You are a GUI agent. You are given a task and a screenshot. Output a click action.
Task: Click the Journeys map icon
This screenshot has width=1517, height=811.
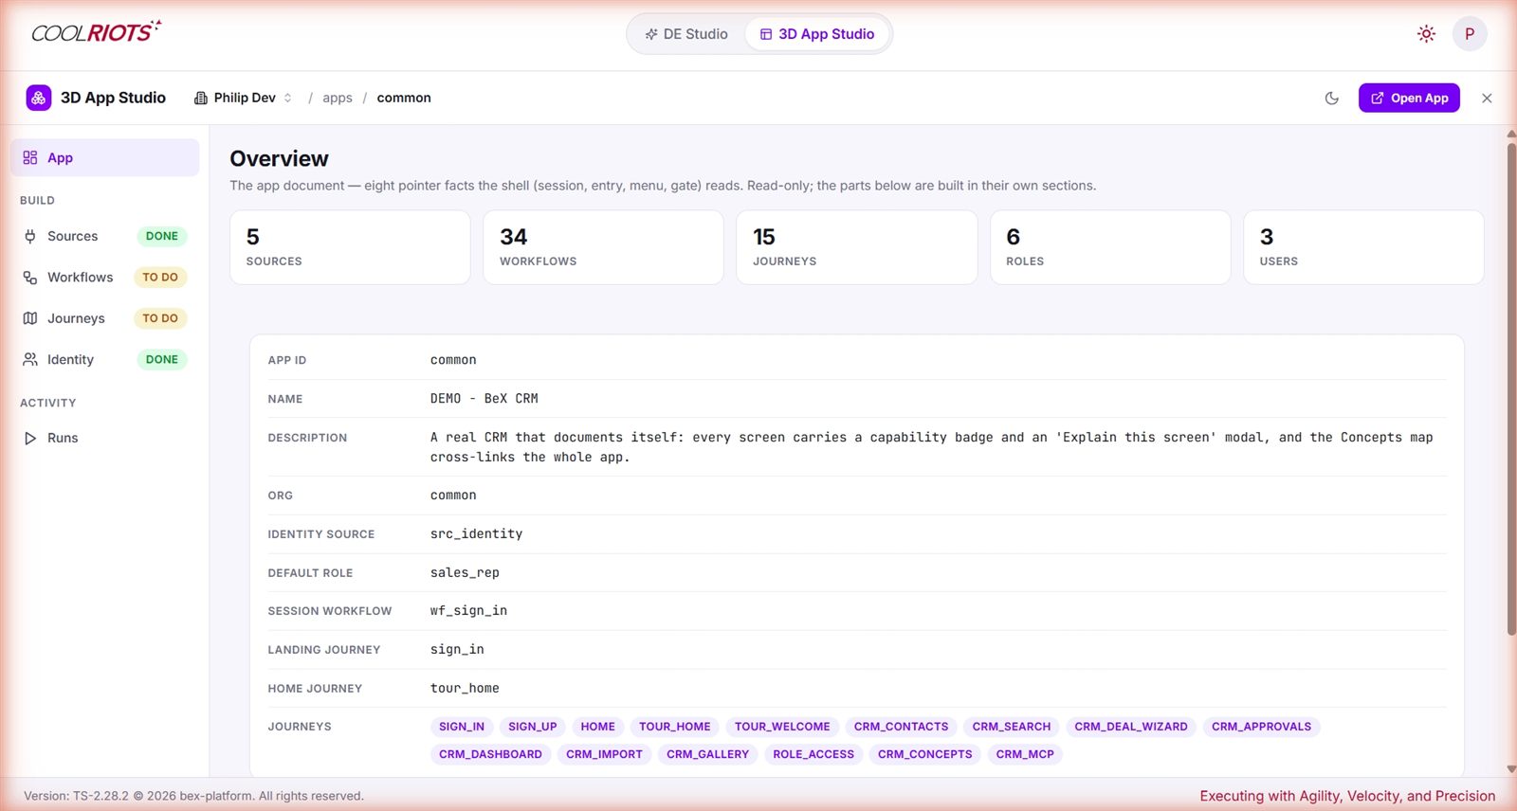[30, 318]
